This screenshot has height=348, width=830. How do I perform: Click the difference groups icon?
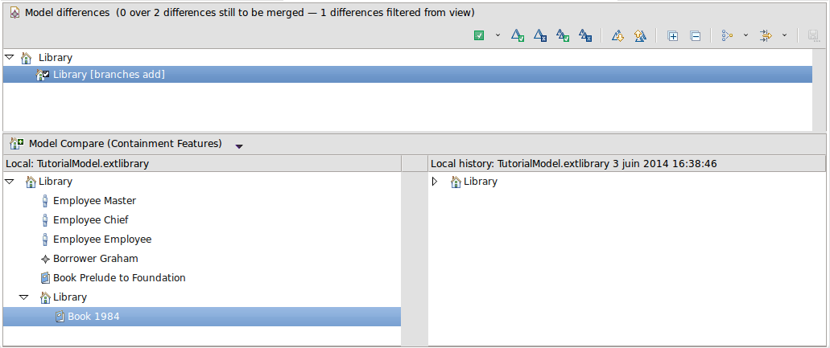pyautogui.click(x=727, y=35)
